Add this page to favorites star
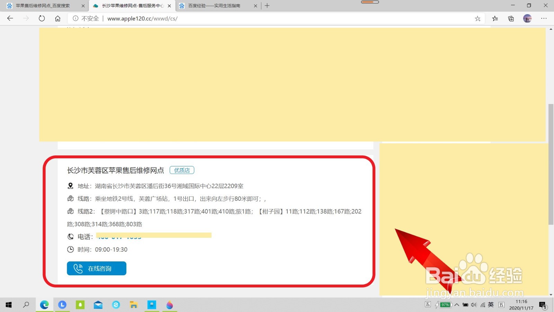This screenshot has height=312, width=554. (x=477, y=19)
